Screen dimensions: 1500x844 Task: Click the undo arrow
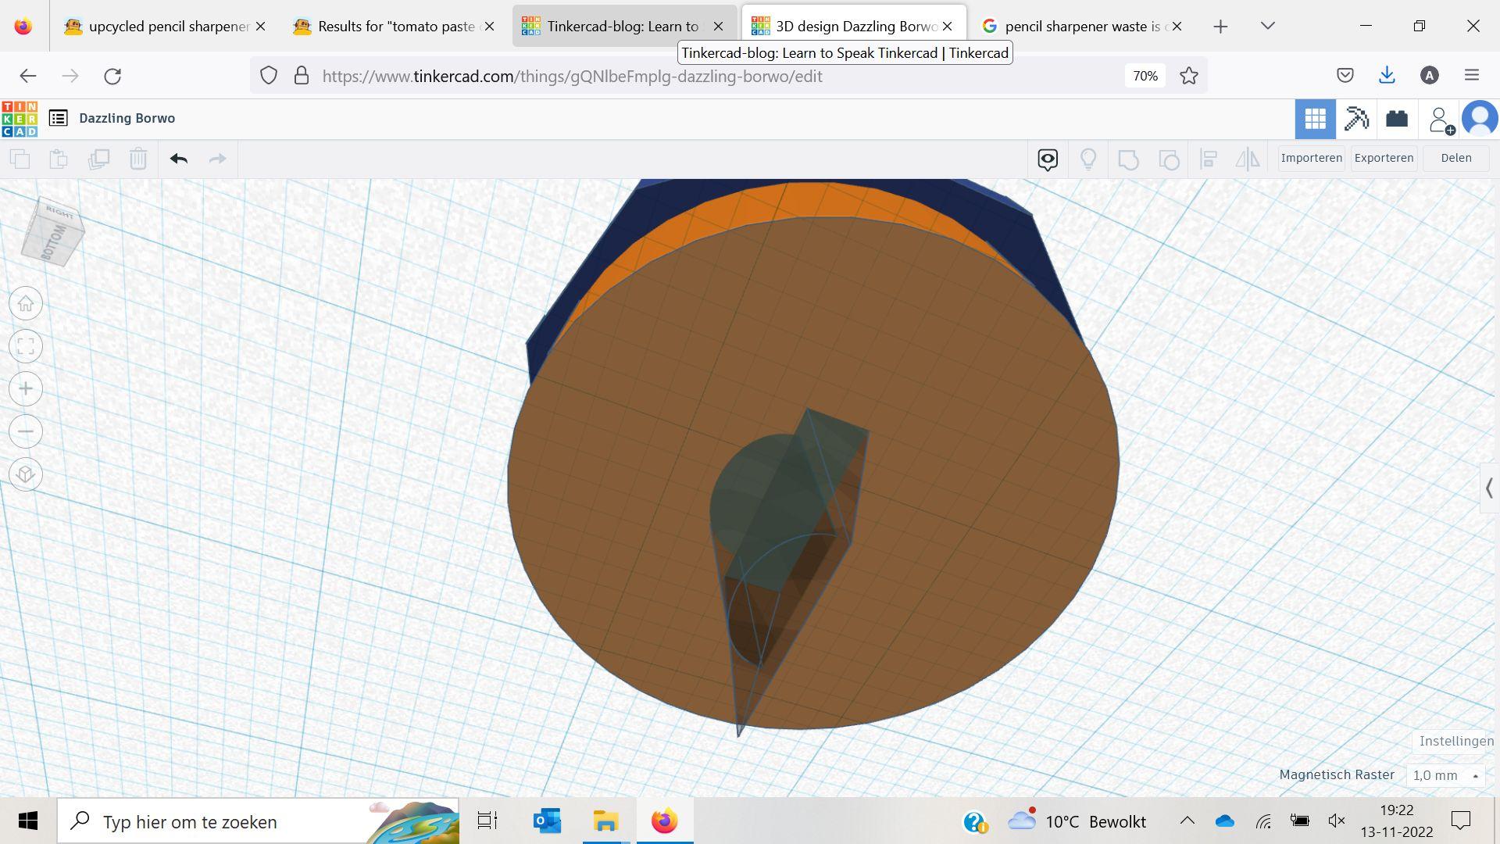click(x=179, y=159)
